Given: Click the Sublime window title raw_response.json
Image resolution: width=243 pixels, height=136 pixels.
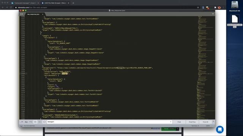Looking at the screenshot, I should pos(117,11).
